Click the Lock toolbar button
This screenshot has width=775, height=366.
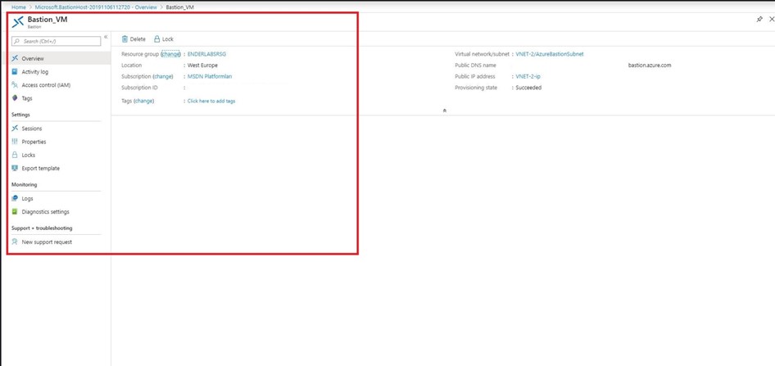click(x=164, y=39)
